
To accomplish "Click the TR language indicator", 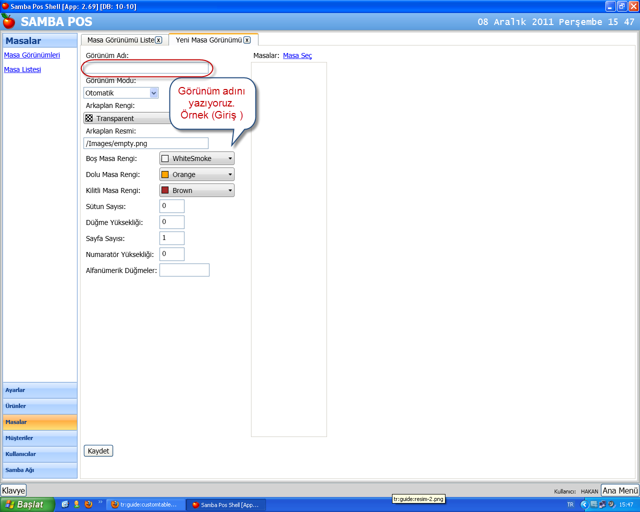I will 570,504.
